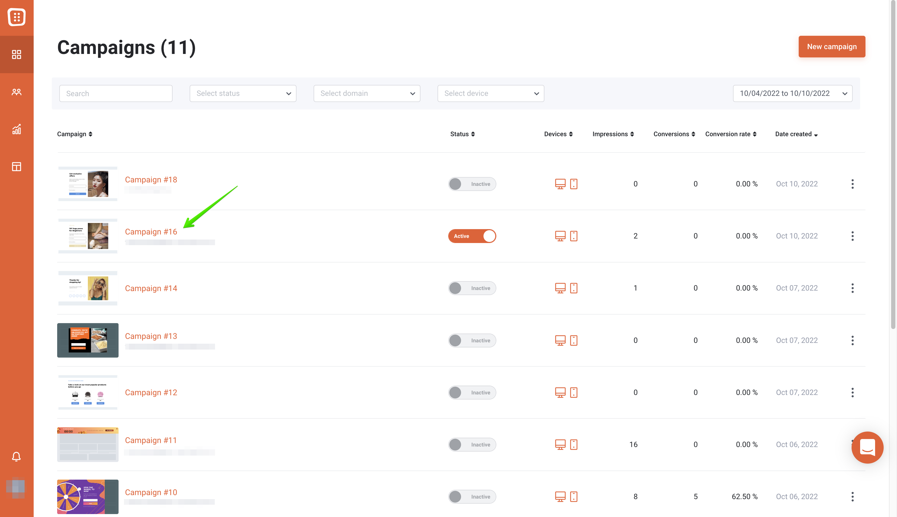Viewport: 897px width, 517px height.
Task: Open the Select status dropdown
Action: tap(243, 93)
